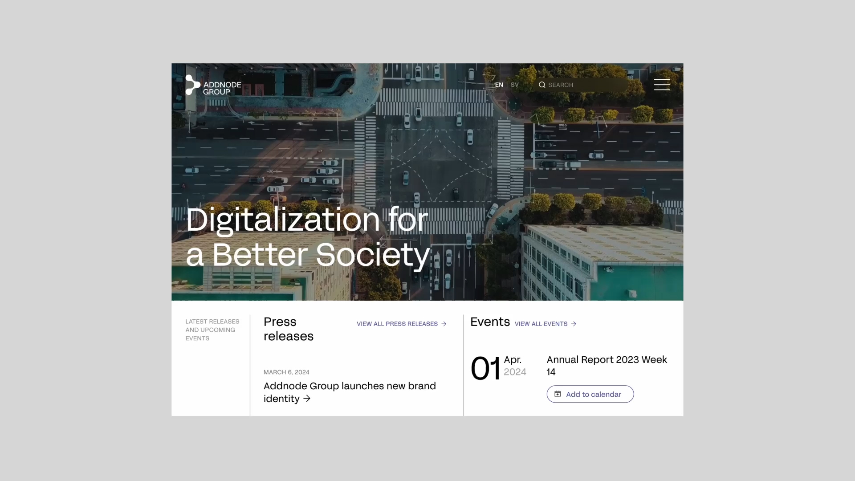Click the arrow next to View All Press Releases

pyautogui.click(x=444, y=324)
